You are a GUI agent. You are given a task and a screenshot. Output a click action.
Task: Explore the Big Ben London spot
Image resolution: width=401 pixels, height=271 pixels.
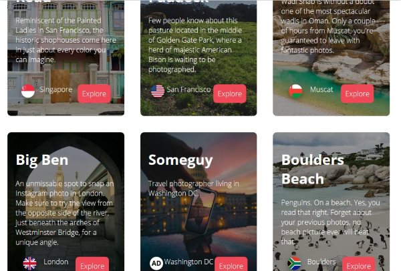coord(92,264)
